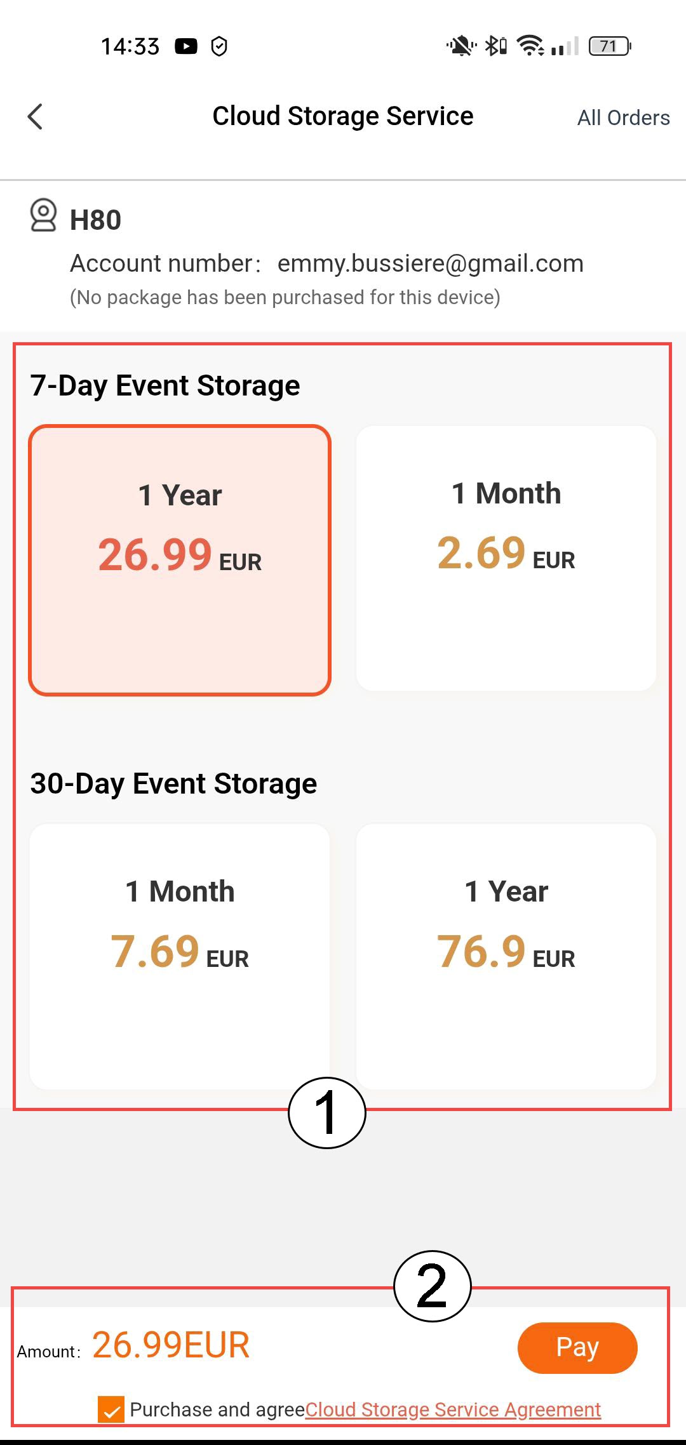Tap the battery level indicator

(609, 46)
